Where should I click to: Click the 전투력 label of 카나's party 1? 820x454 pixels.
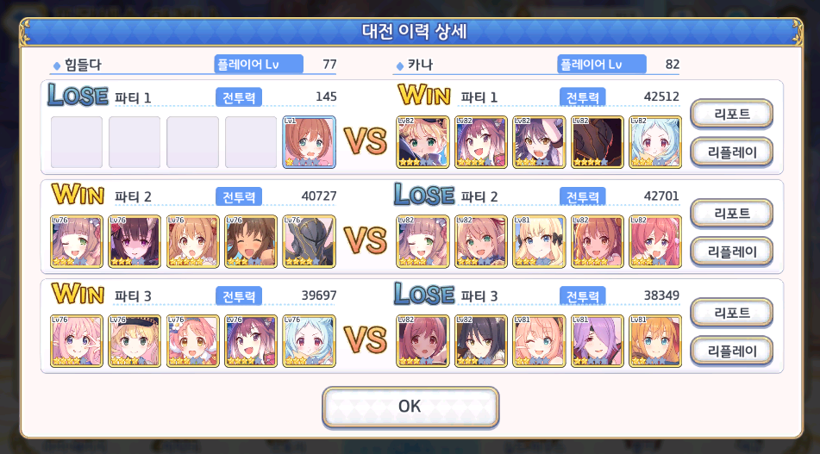click(x=583, y=97)
